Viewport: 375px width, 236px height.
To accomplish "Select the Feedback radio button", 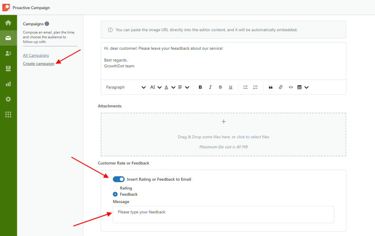I will tap(115, 194).
